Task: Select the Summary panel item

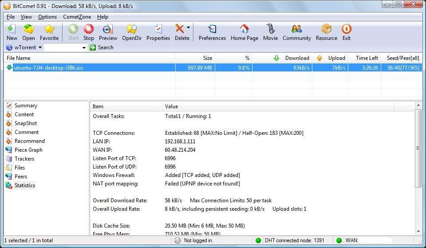Action: (x=22, y=106)
